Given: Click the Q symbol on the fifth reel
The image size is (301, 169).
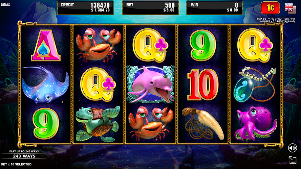Looking at the screenshot, I should pyautogui.click(x=255, y=45).
